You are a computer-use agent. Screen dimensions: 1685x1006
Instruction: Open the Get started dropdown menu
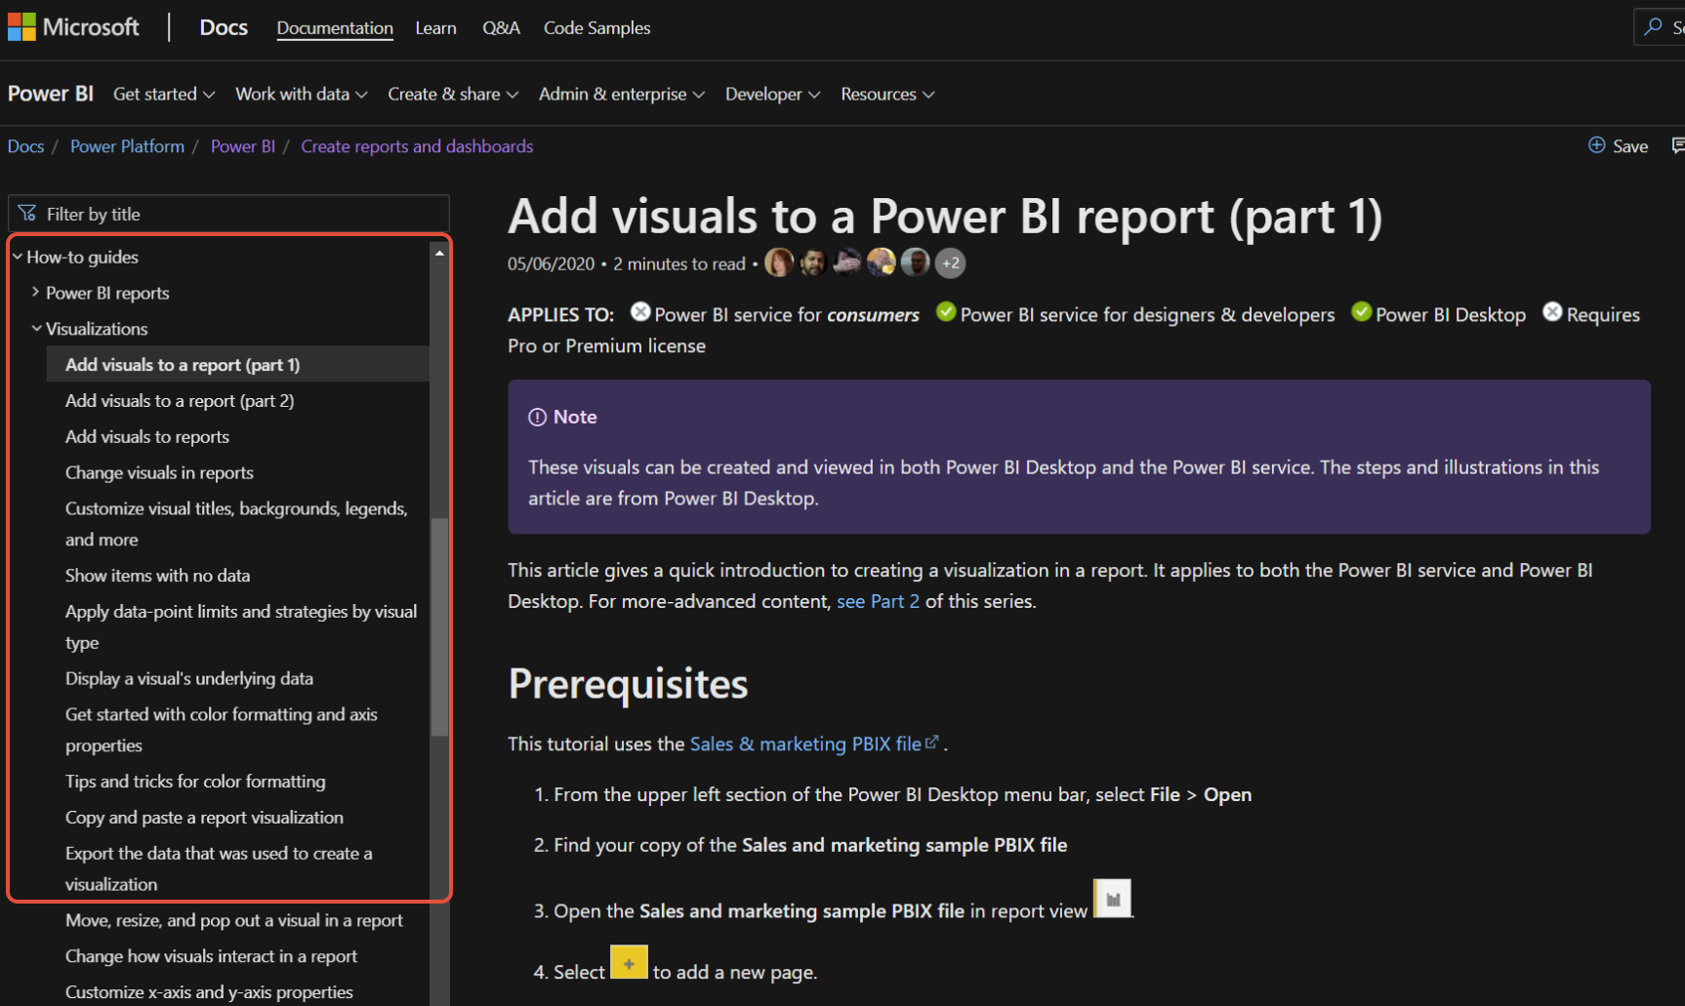(x=164, y=94)
